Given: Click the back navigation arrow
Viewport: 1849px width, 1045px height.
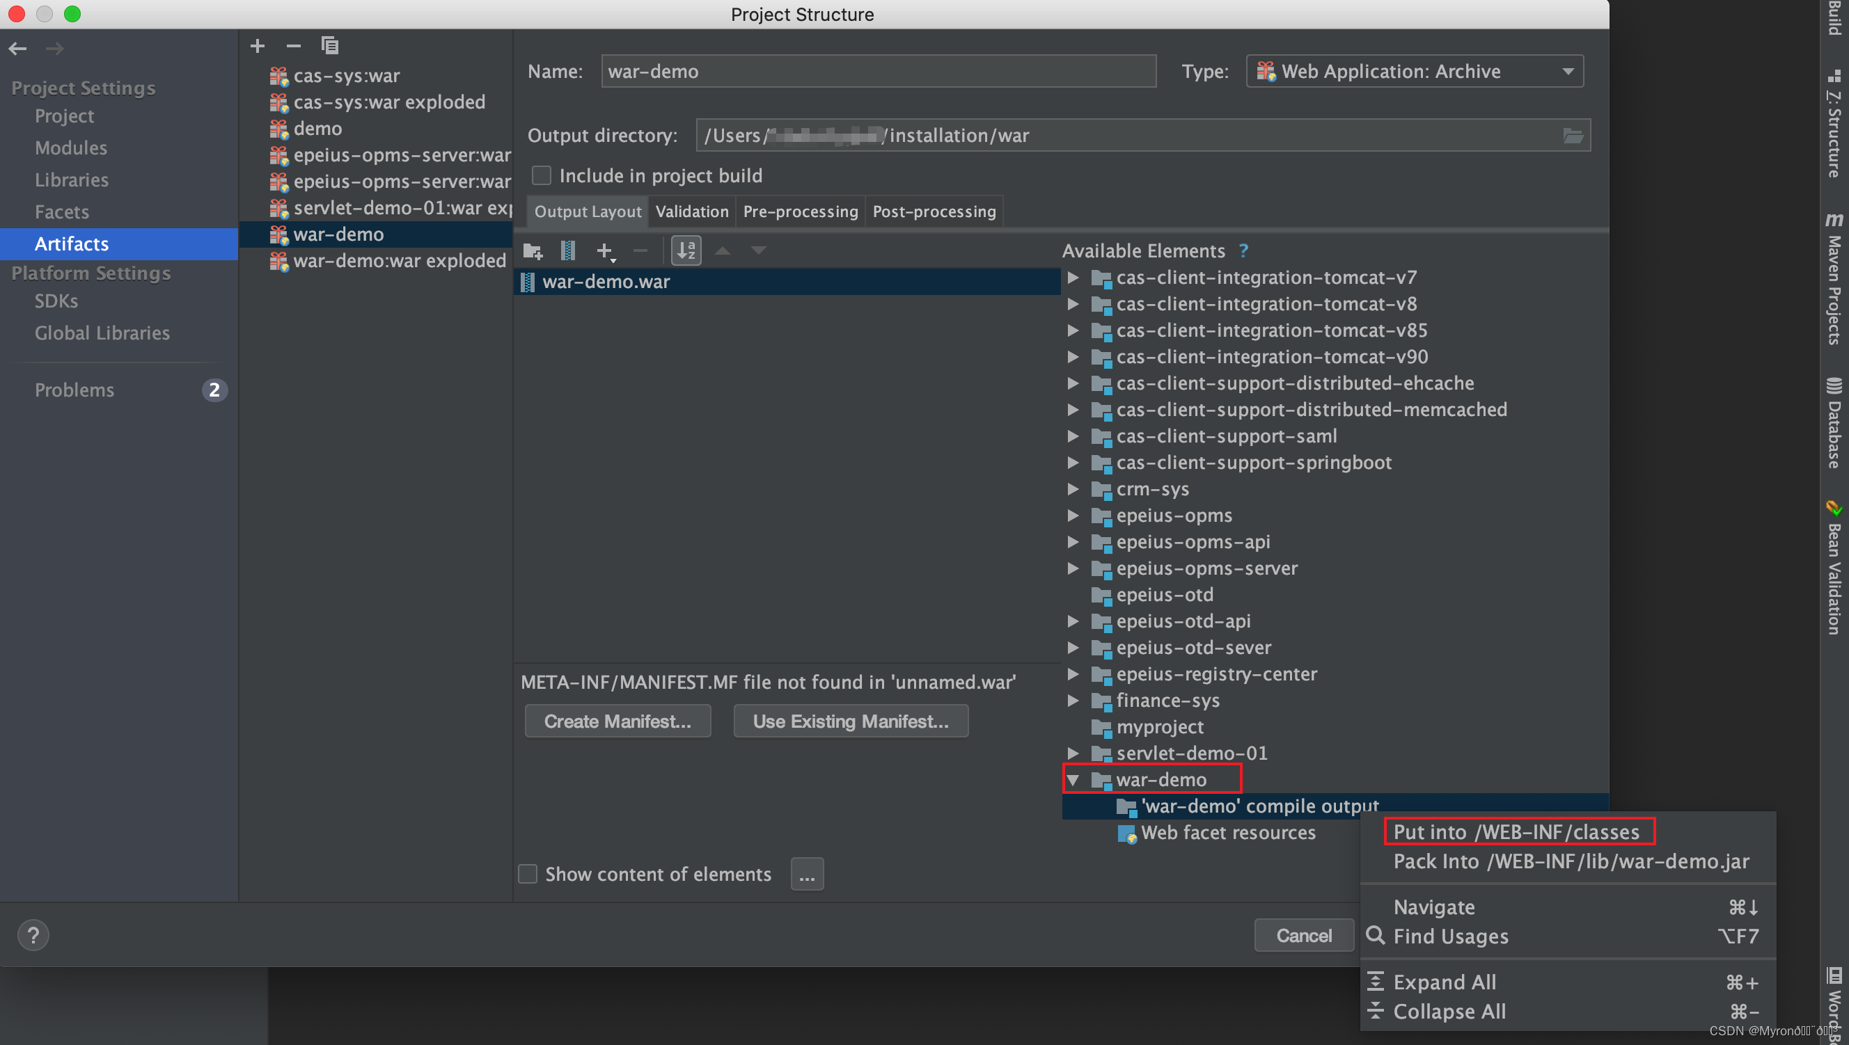Looking at the screenshot, I should point(17,48).
